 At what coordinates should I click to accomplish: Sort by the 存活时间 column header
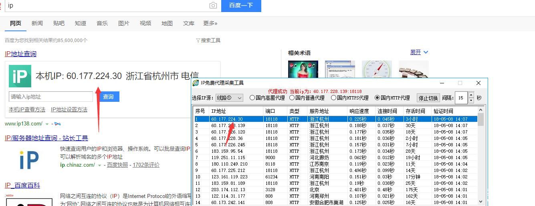click(417, 111)
